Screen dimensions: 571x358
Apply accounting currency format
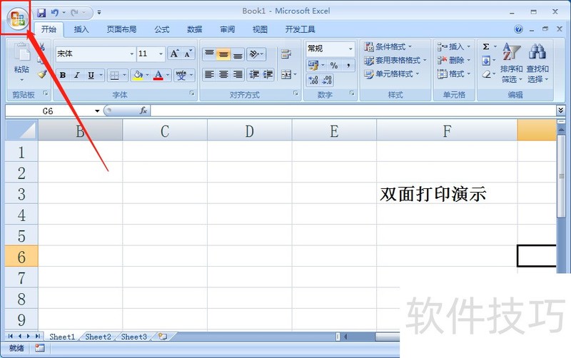[x=313, y=66]
